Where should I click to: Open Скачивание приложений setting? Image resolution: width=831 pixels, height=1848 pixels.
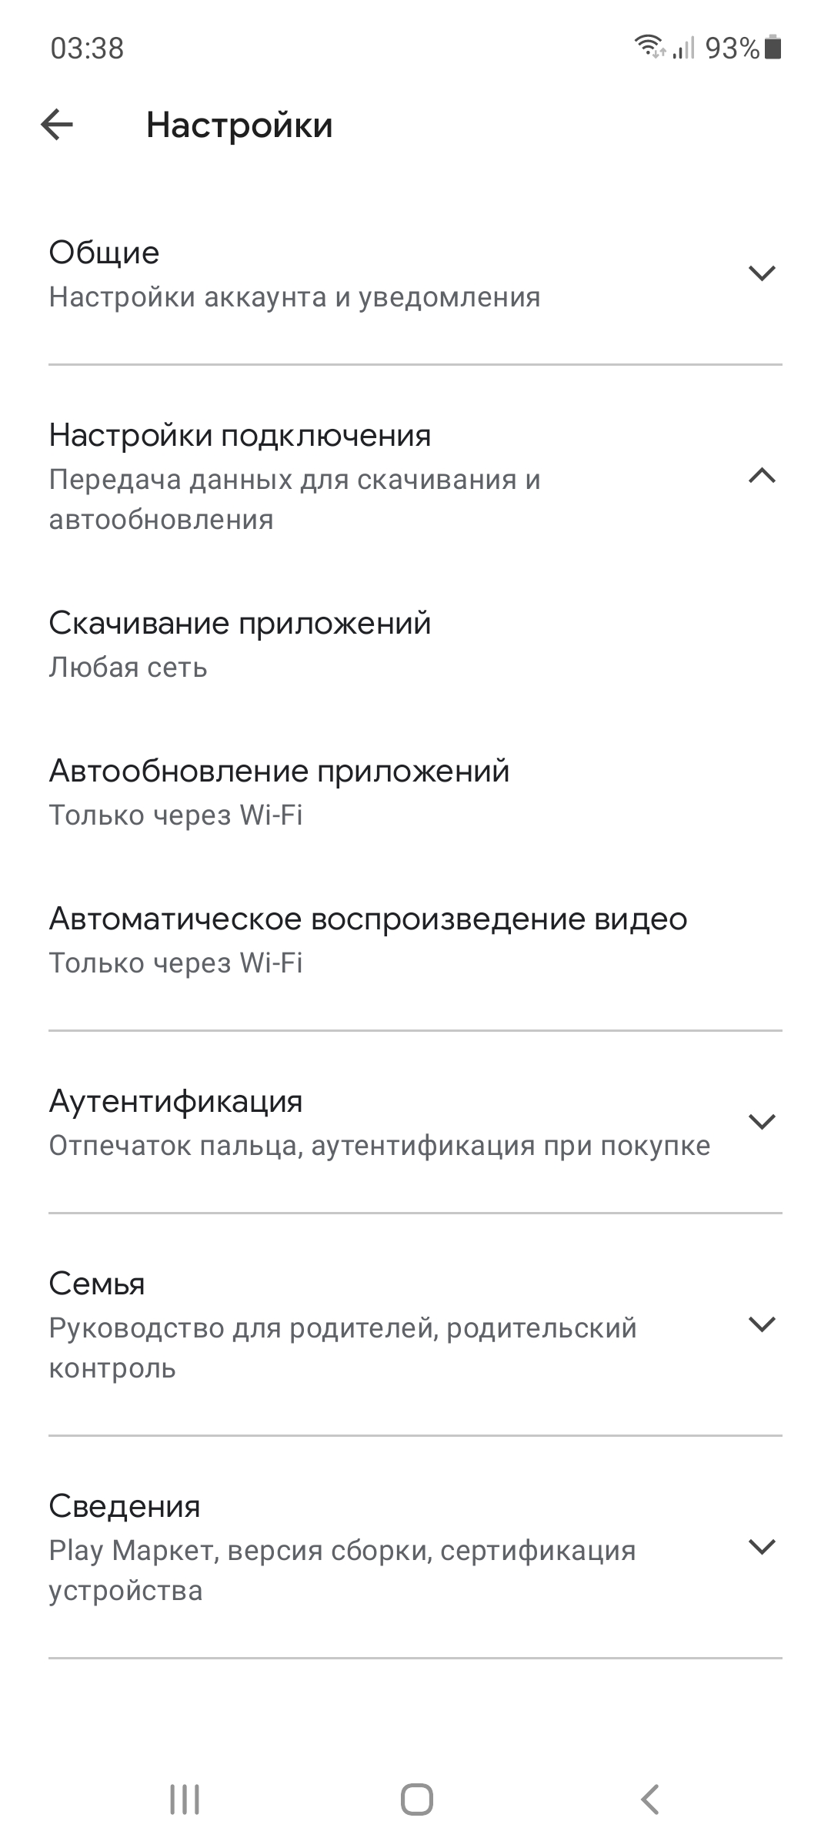[x=415, y=644]
